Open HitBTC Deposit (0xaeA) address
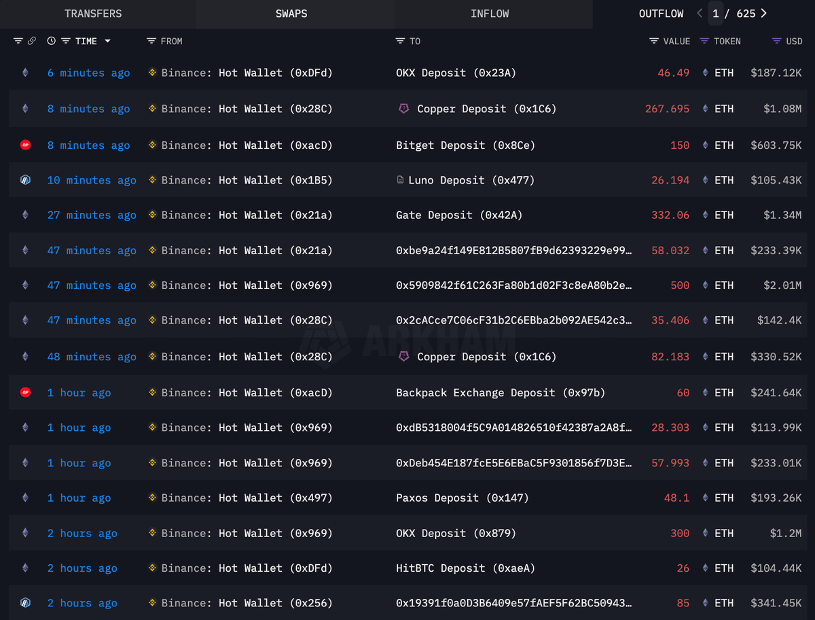Image resolution: width=815 pixels, height=620 pixels. (465, 568)
